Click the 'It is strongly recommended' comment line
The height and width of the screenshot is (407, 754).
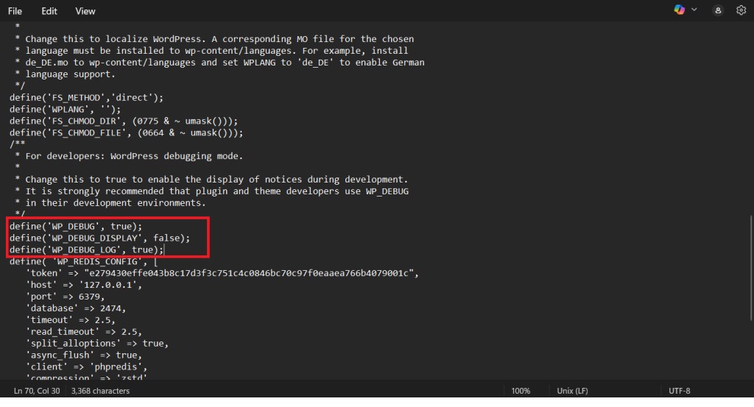[x=211, y=191]
